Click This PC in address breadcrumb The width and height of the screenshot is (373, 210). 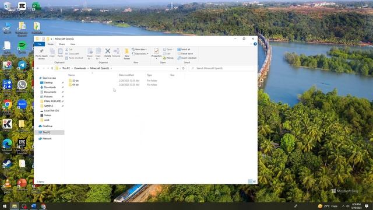coord(66,68)
